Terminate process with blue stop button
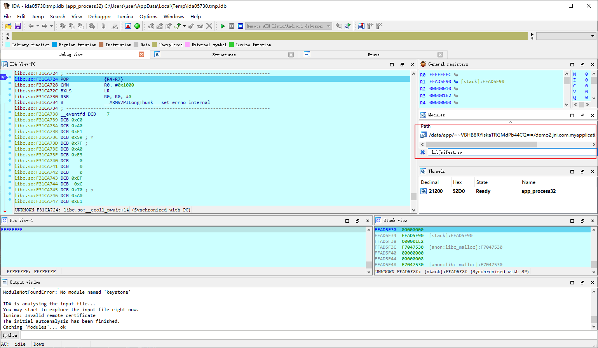This screenshot has height=348, width=598. click(241, 26)
